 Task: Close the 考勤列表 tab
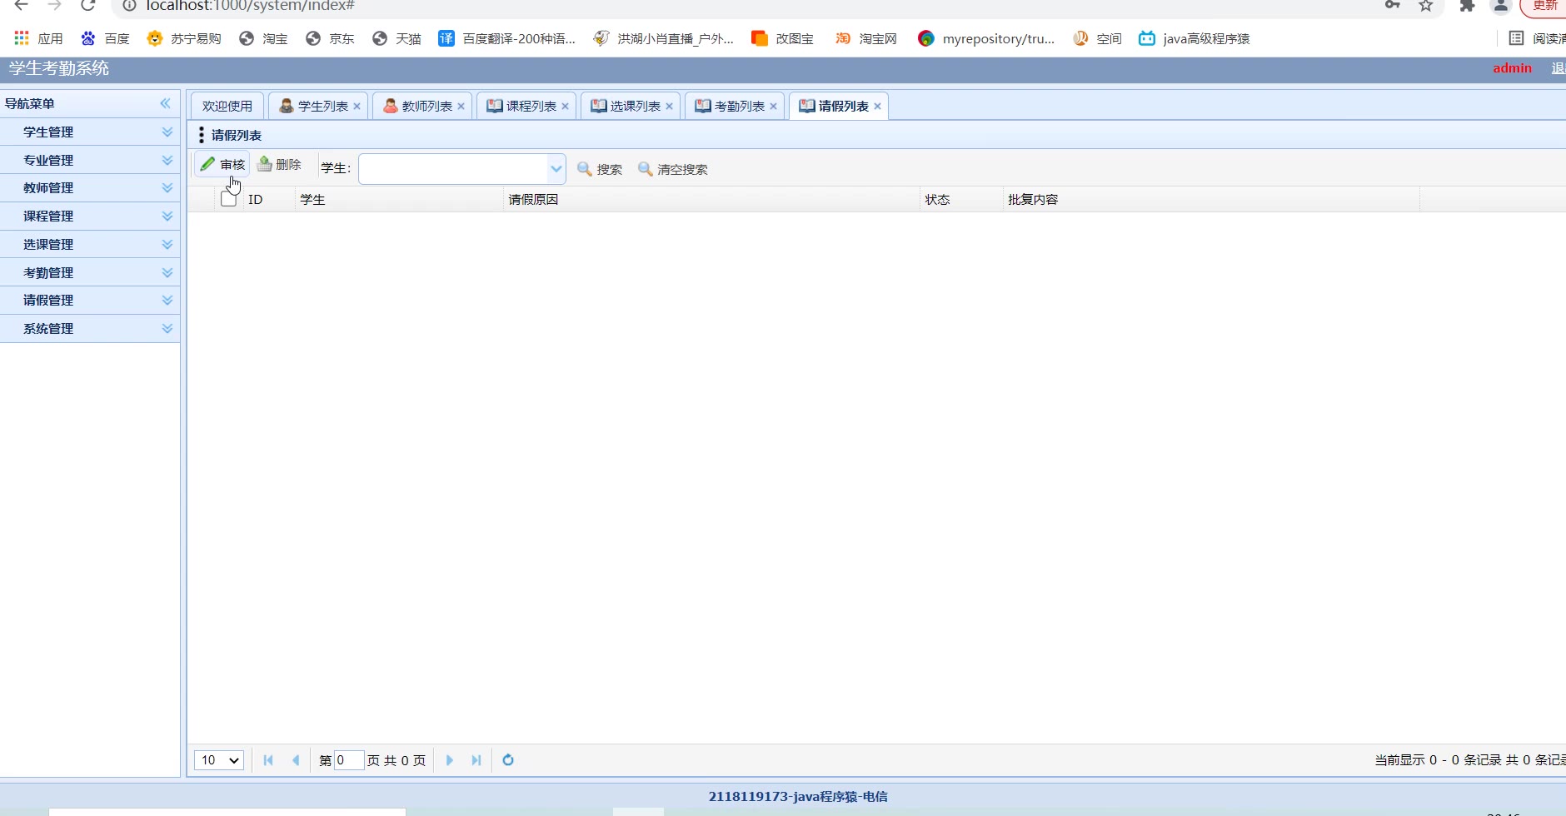point(773,107)
